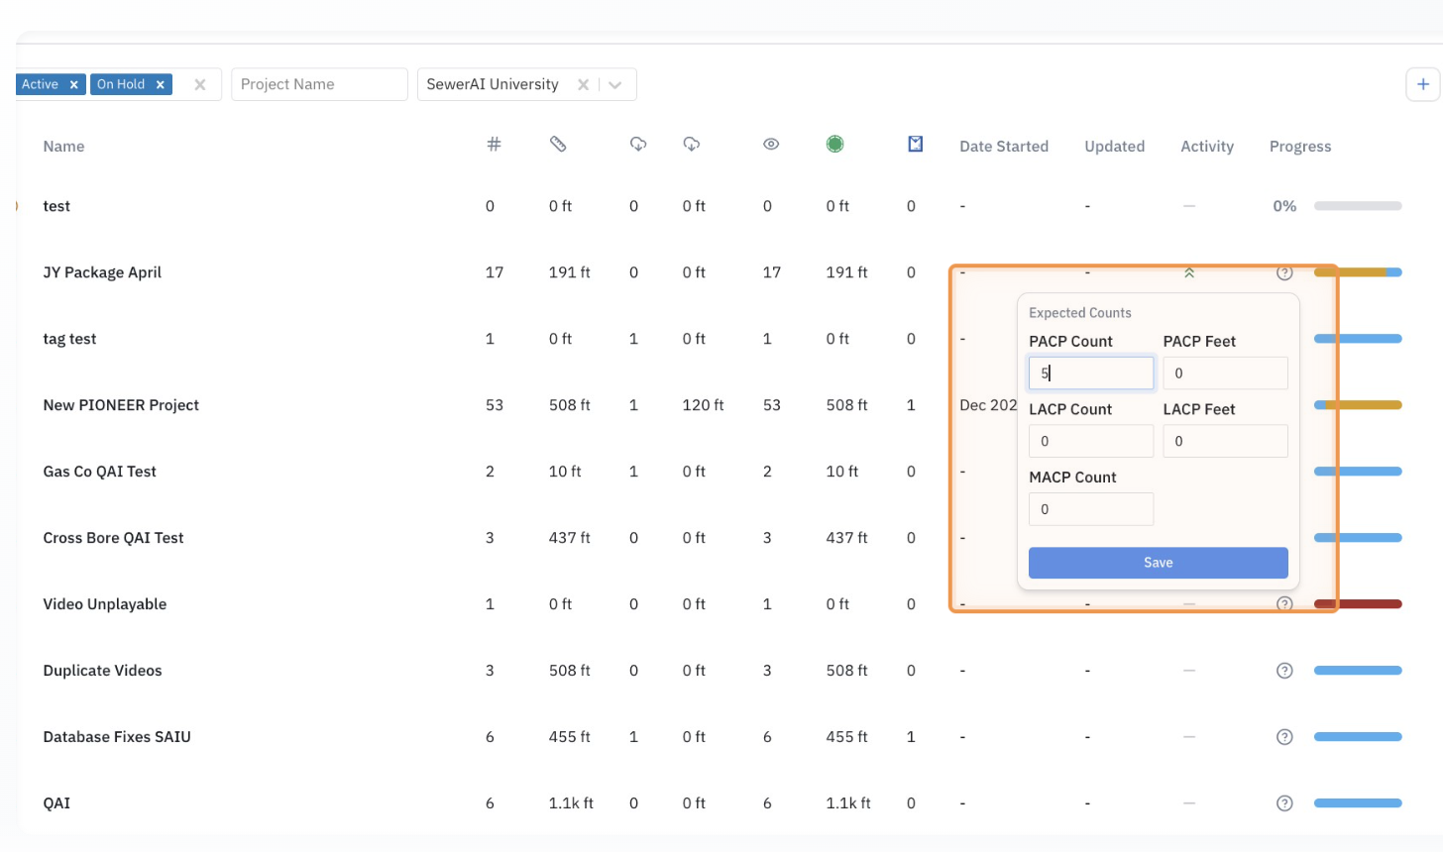This screenshot has height=852, width=1443.
Task: Click the question mark icon in QAI row
Action: click(x=1284, y=803)
